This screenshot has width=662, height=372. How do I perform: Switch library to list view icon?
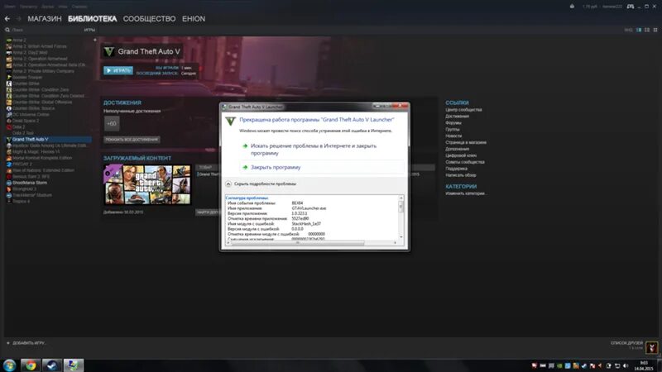tap(647, 30)
